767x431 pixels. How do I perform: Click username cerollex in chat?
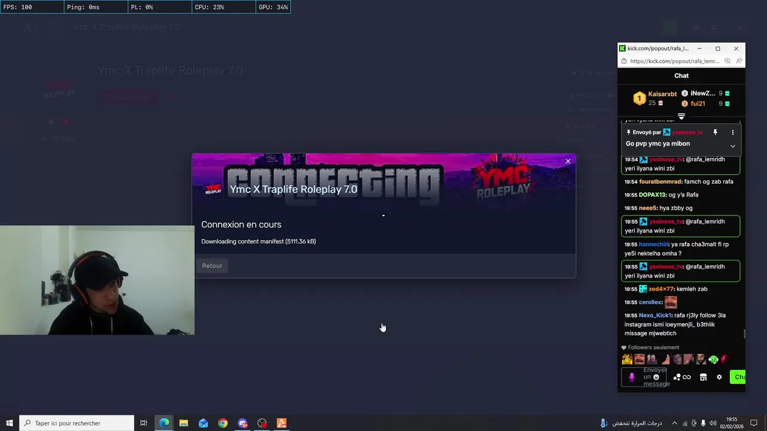[x=650, y=302]
